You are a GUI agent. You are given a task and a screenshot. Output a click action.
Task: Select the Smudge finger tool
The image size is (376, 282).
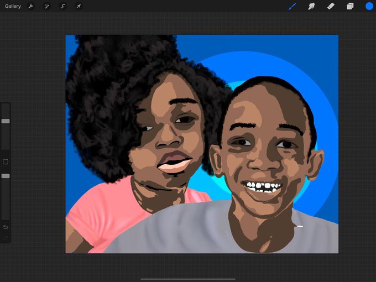(x=311, y=6)
